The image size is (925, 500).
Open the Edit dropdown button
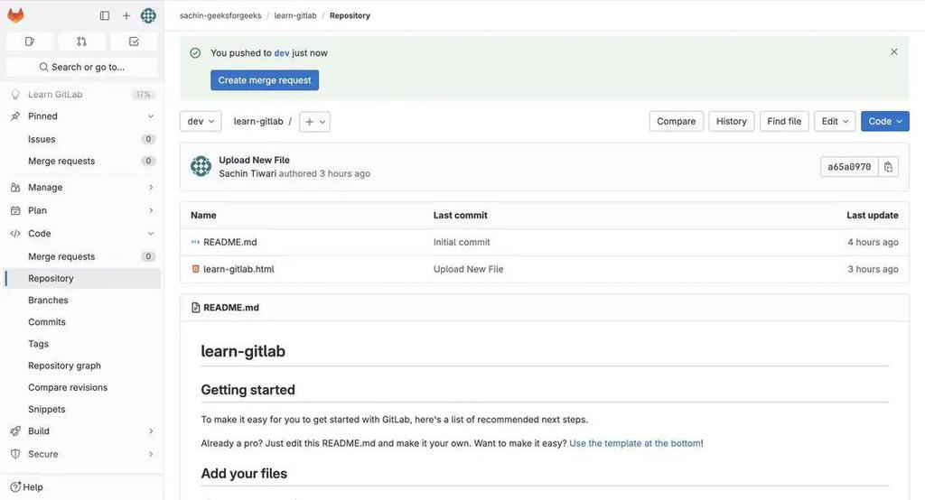click(x=835, y=121)
